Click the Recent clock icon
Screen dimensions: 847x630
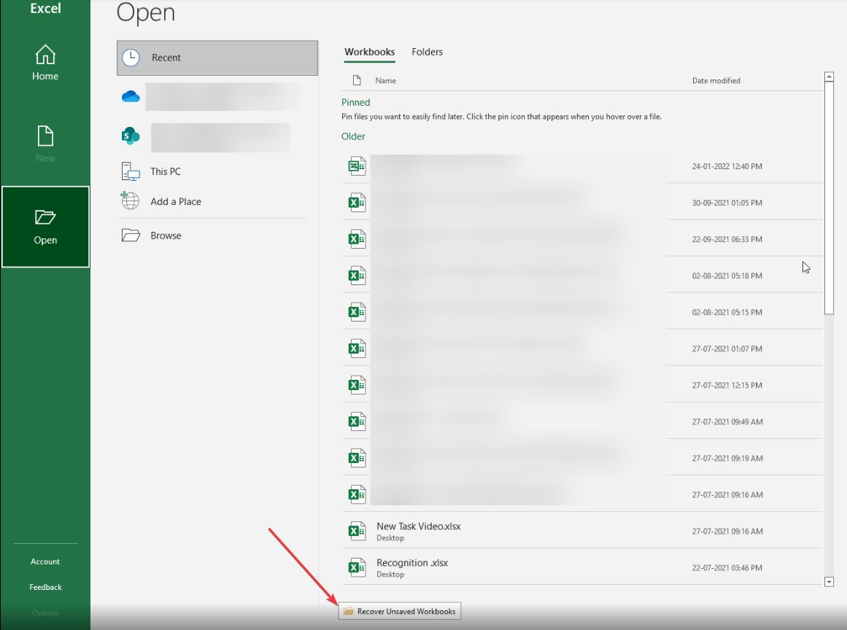coord(130,58)
